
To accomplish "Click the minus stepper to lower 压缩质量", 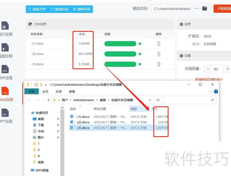I will 208,69.
